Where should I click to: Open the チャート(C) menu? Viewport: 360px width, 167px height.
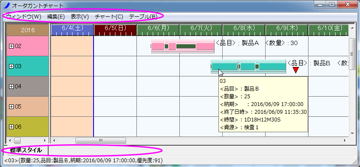(109, 17)
